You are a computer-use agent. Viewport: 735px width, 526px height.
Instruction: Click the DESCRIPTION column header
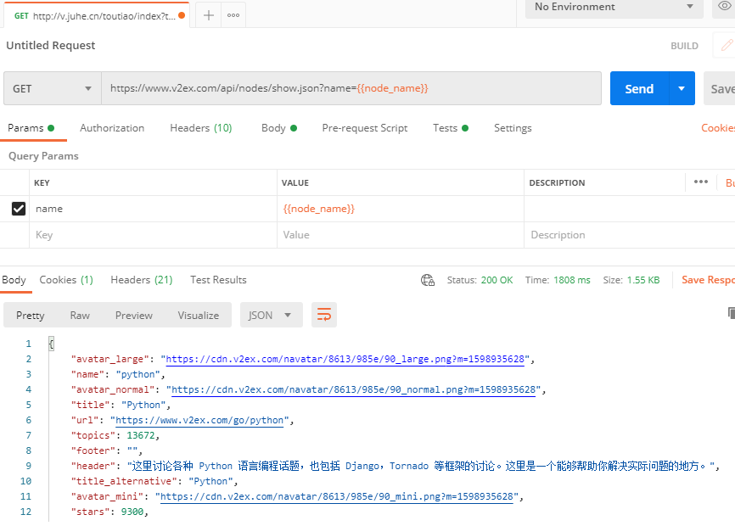pos(557,182)
